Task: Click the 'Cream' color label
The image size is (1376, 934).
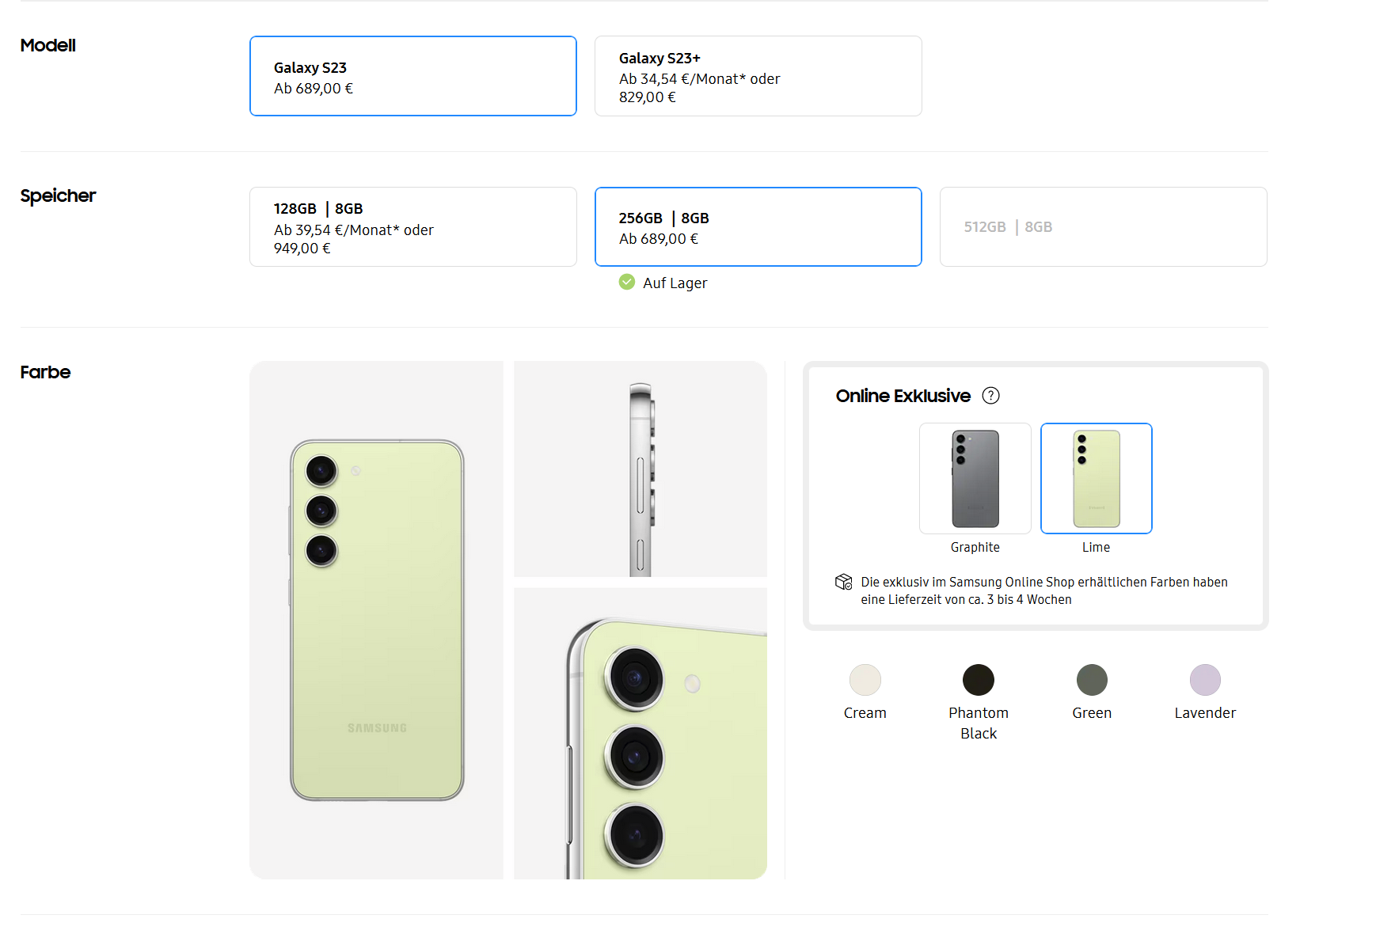Action: click(x=865, y=713)
